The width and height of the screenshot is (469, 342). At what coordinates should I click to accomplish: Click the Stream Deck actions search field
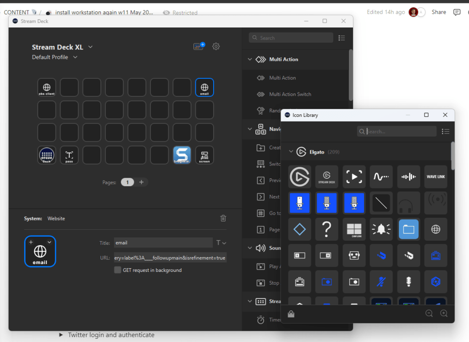[291, 38]
